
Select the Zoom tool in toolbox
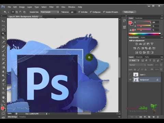click(3, 101)
